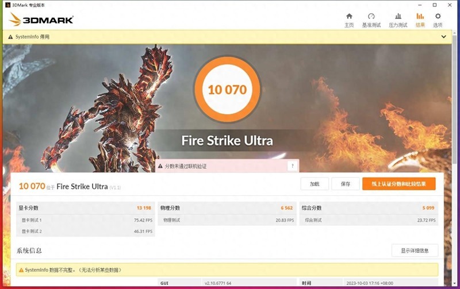Viewport: 460px width, 289px height.
Task: Click the 显卡测试 2 46.31 FPS row
Action: click(85, 232)
